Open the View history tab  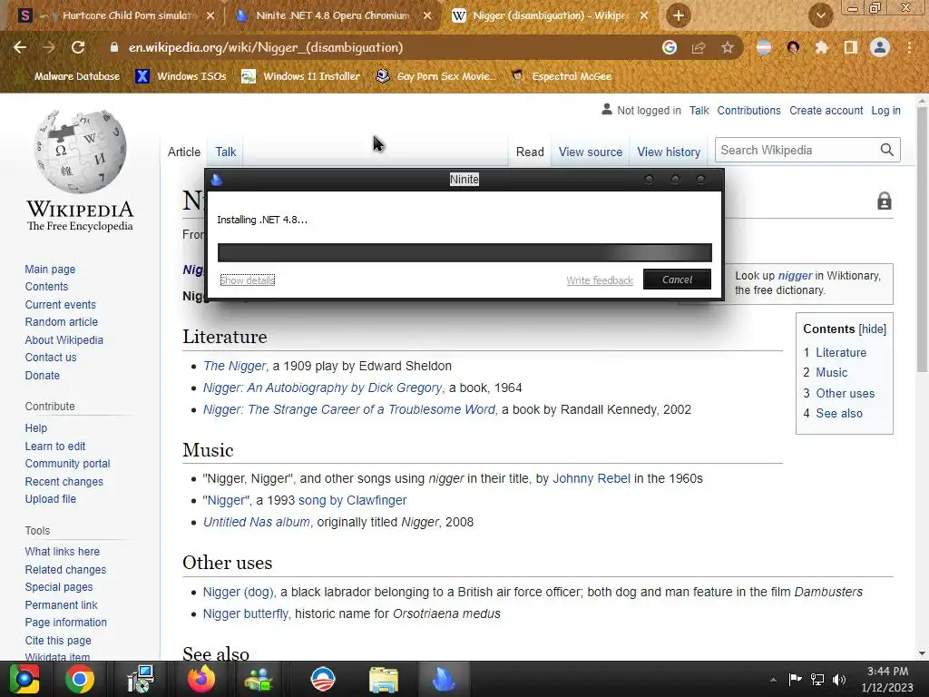tap(669, 152)
